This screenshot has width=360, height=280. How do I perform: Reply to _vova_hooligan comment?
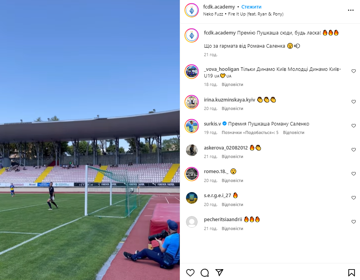click(x=232, y=84)
